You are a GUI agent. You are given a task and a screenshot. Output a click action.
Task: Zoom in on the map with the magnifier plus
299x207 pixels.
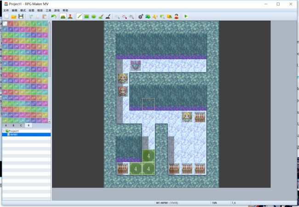(x=117, y=17)
